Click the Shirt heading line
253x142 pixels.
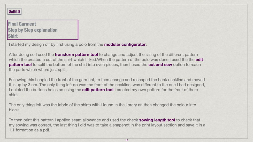pos(13,36)
